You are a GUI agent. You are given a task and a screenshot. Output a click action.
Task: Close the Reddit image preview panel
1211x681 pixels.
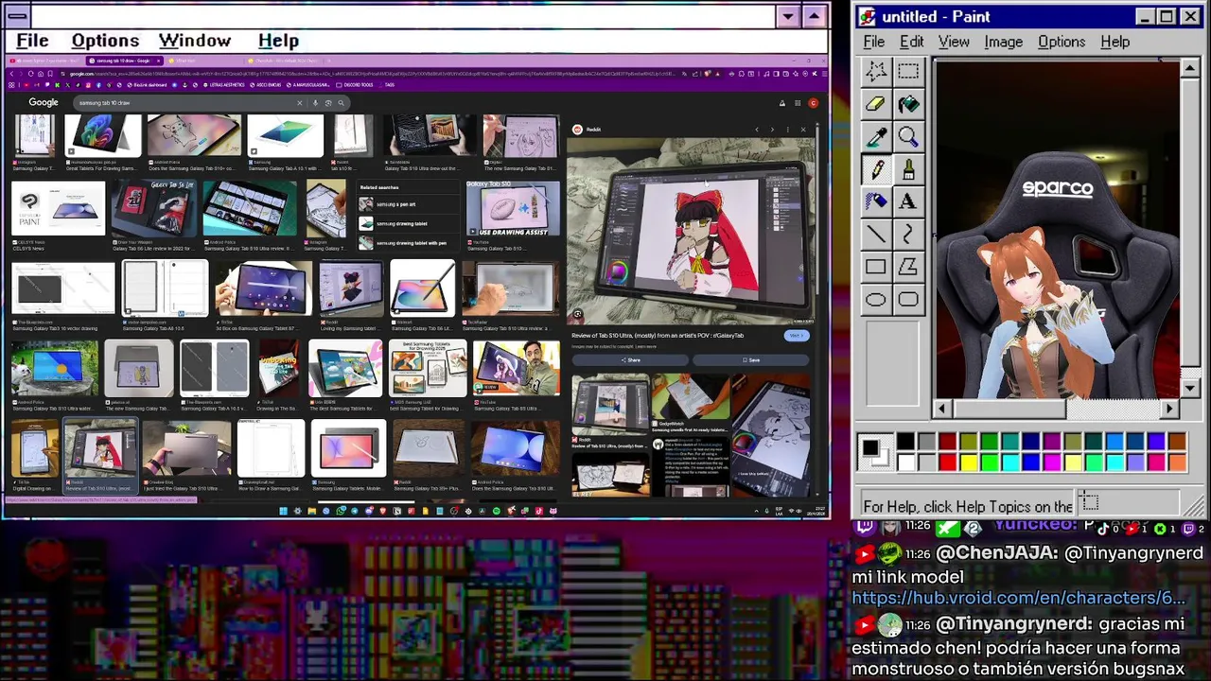[x=803, y=130]
